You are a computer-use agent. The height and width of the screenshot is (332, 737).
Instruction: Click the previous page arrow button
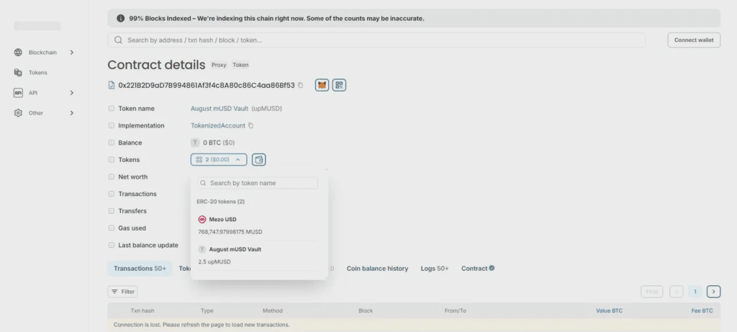[676, 292]
